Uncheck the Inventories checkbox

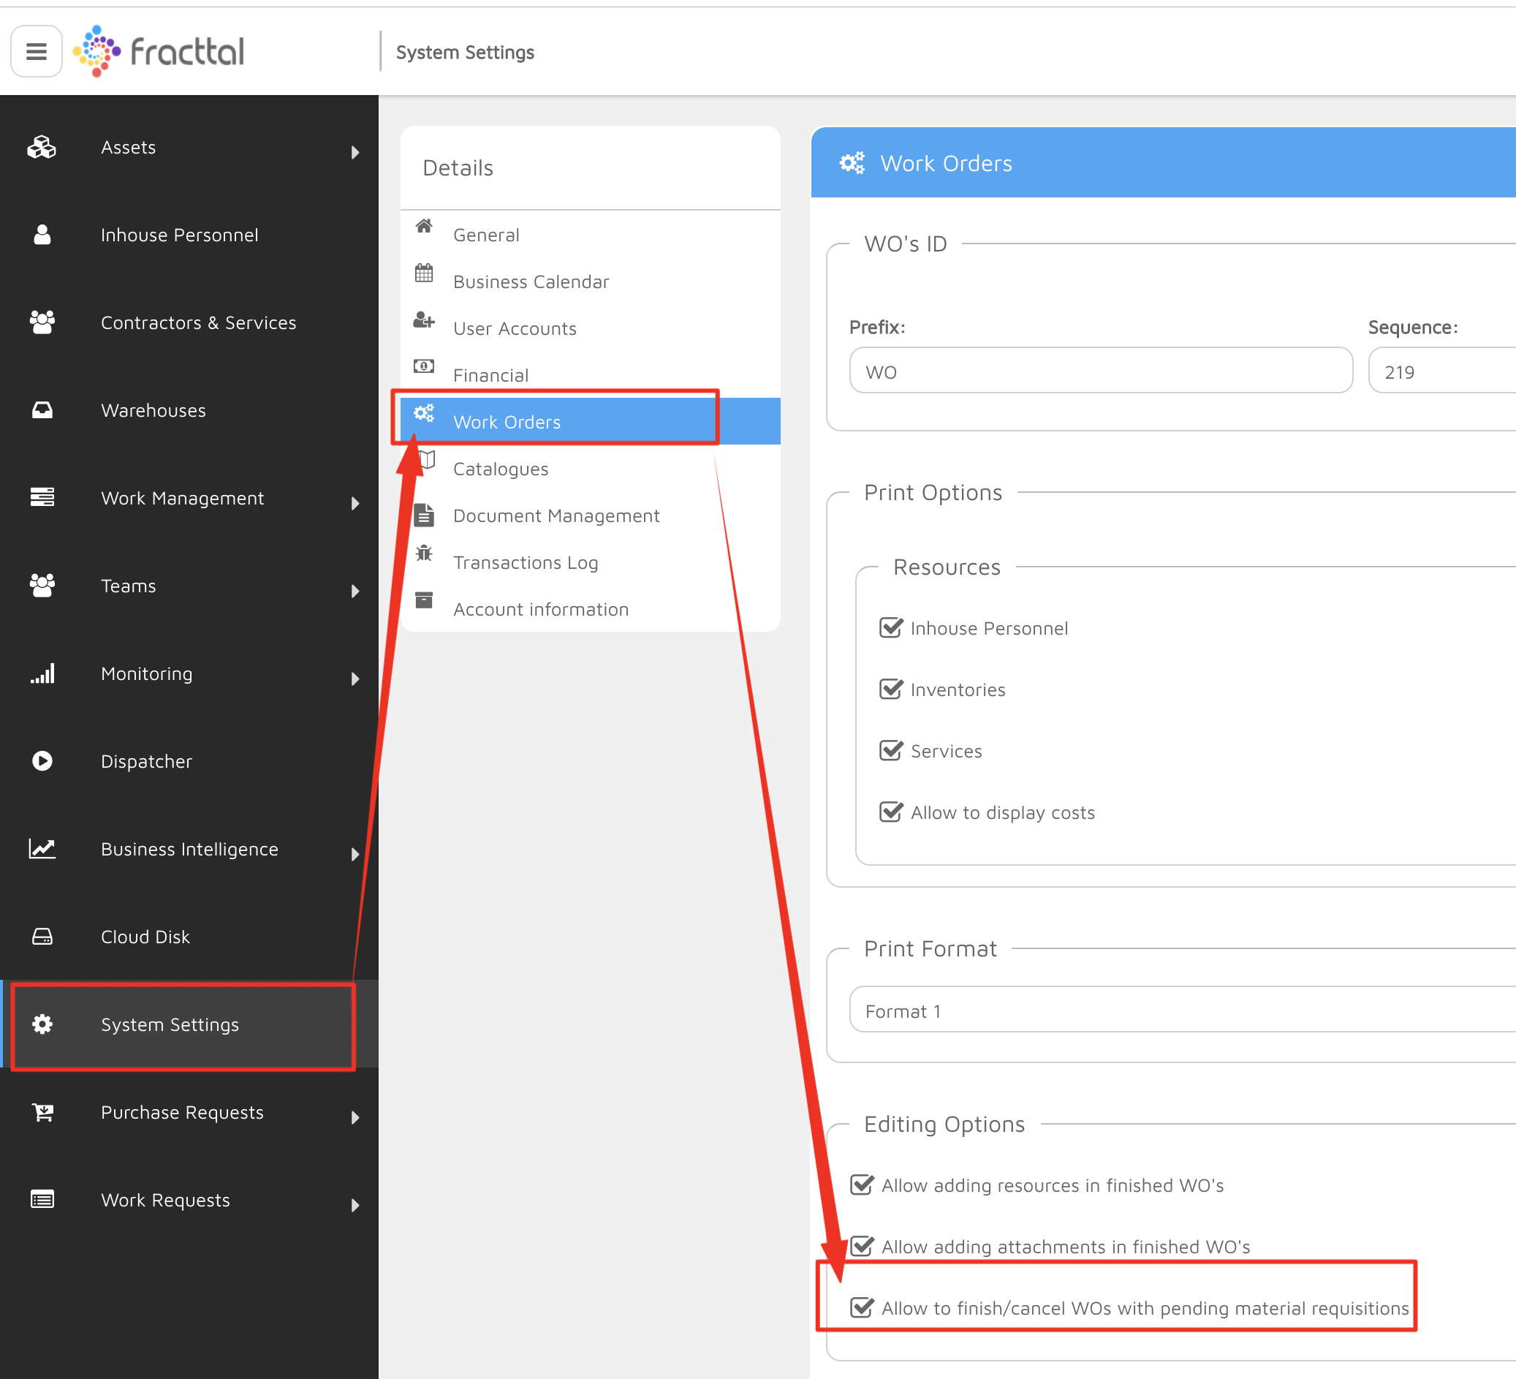click(x=891, y=689)
